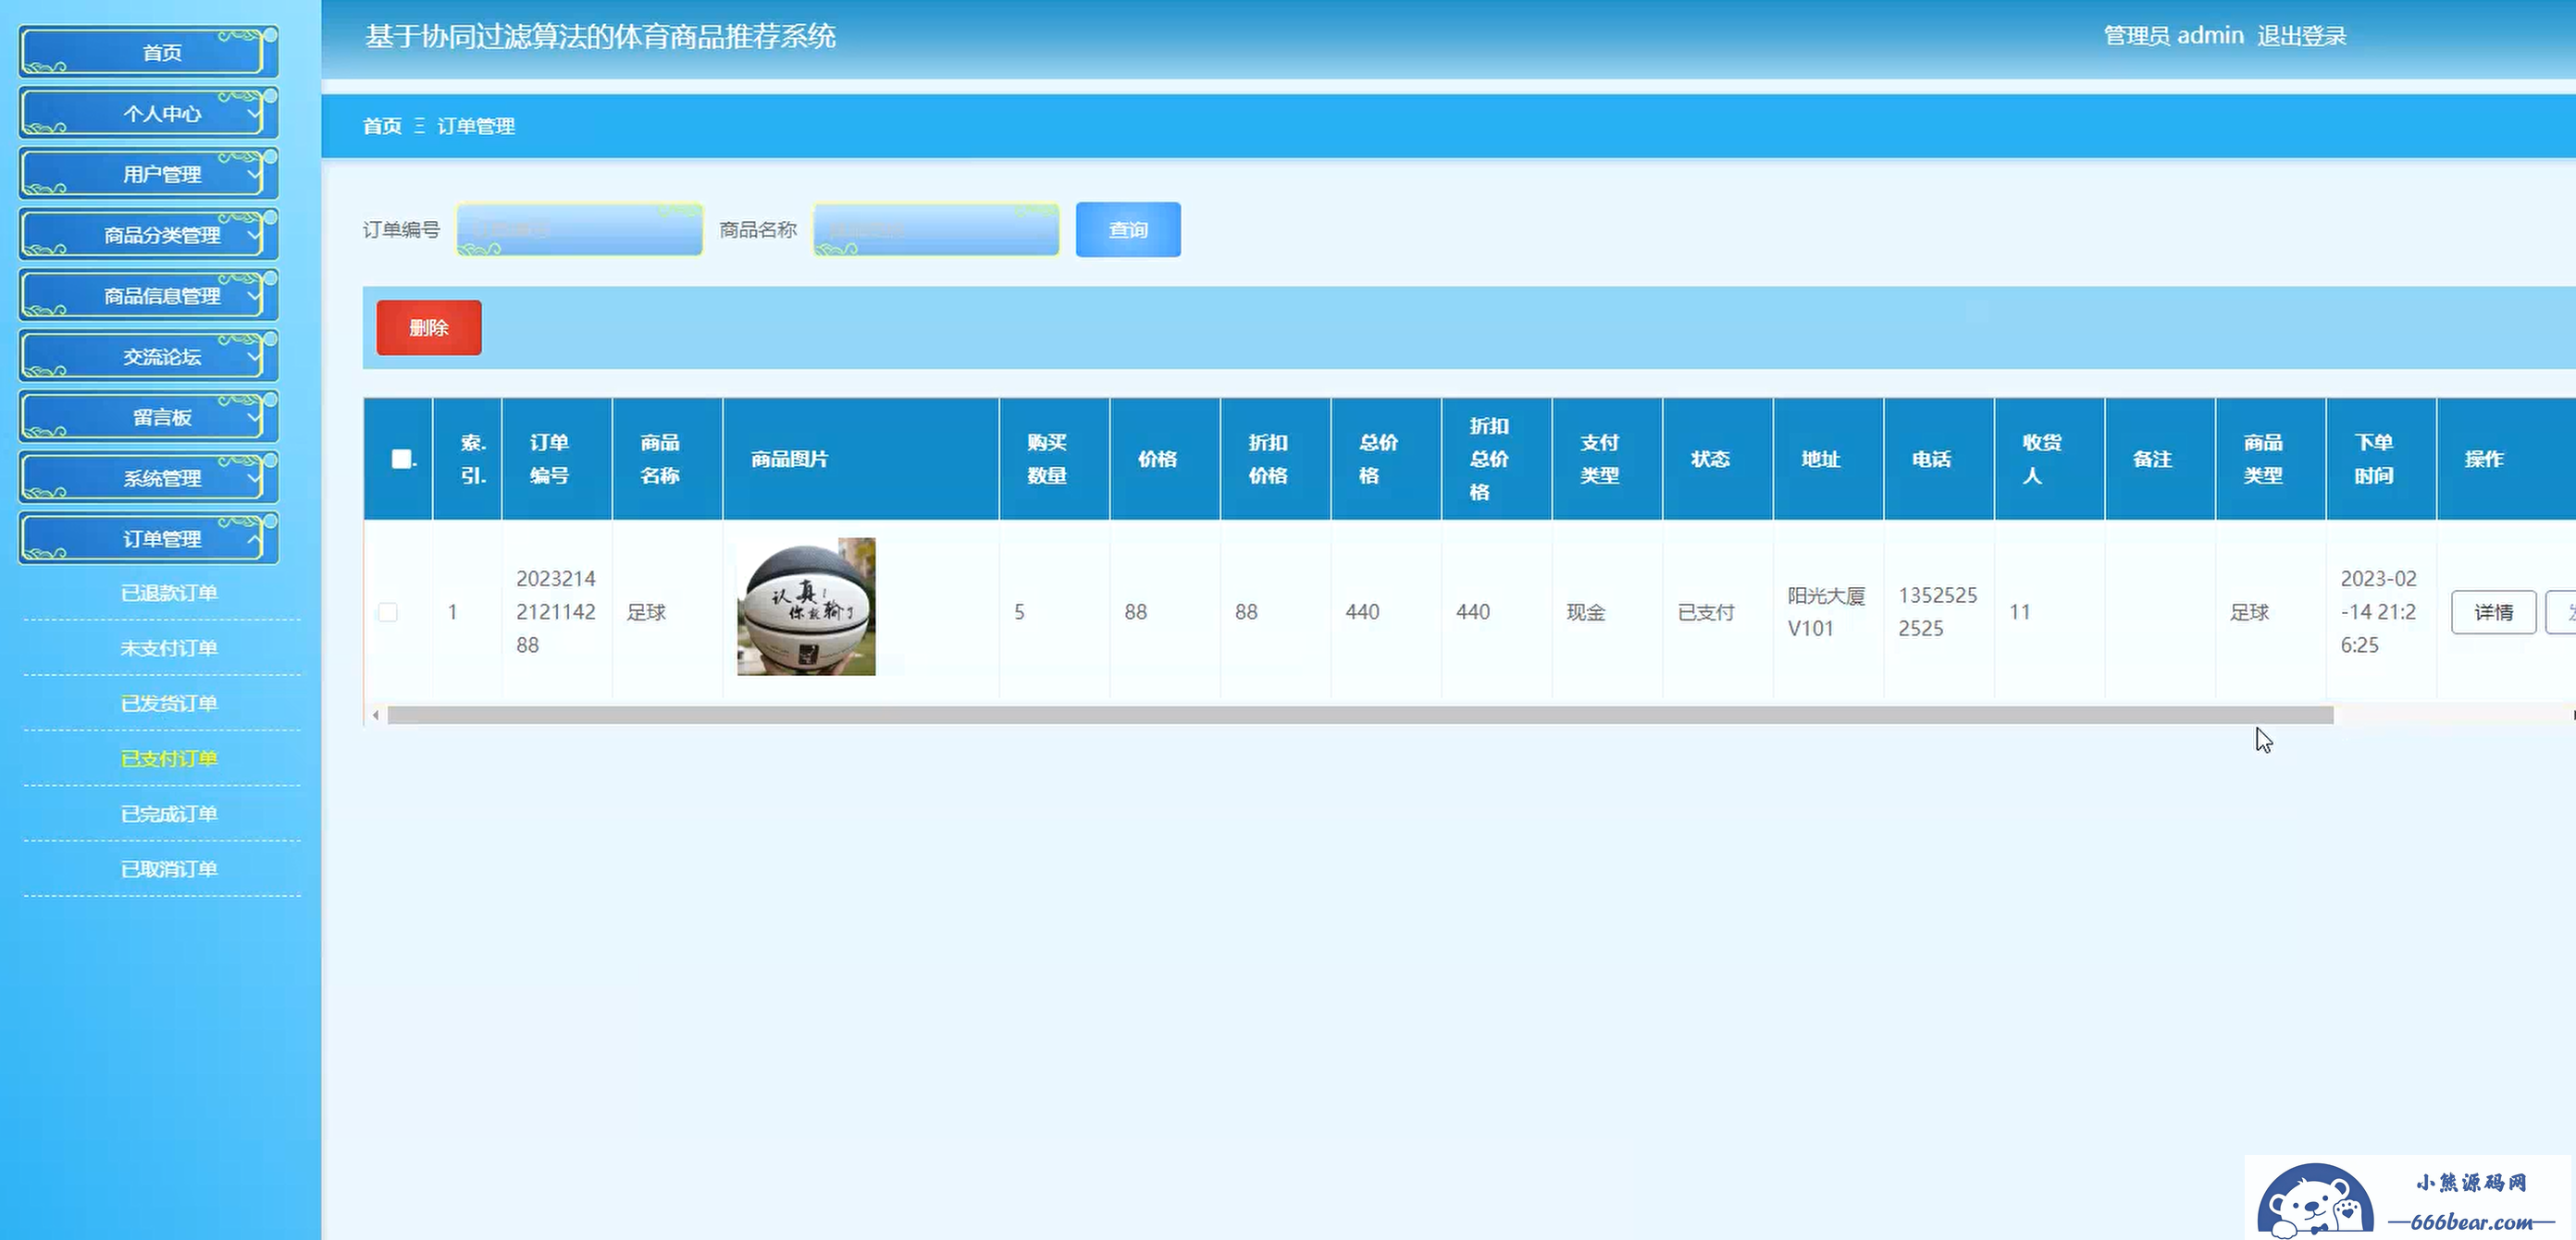The height and width of the screenshot is (1240, 2576).
Task: Click the red 删除 button
Action: (429, 327)
